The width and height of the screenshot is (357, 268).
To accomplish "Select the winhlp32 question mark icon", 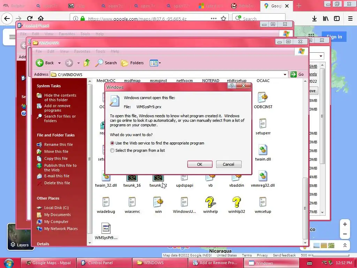I will point(237,202).
